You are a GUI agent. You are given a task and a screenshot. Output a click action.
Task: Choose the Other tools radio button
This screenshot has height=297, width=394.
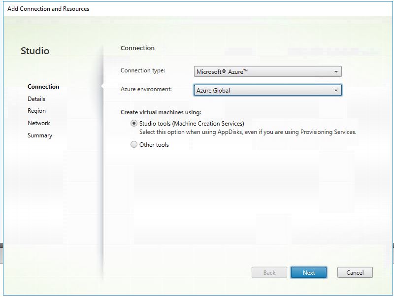point(134,145)
